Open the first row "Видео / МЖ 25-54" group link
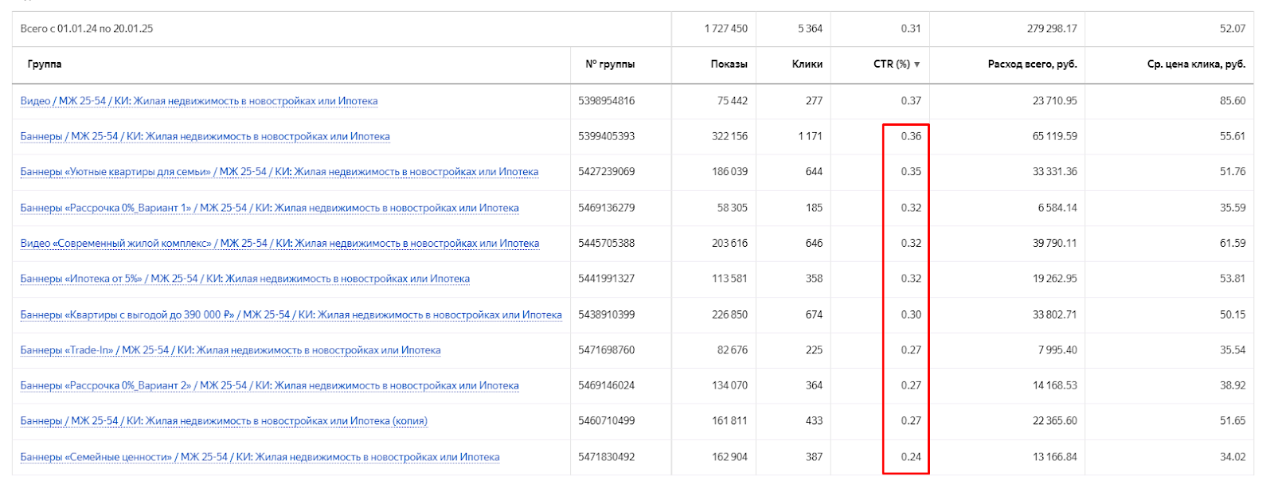The image size is (1274, 492). point(199,101)
